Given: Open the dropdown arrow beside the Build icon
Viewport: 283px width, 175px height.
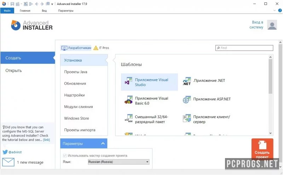Looking at the screenshot, I should [21, 4].
